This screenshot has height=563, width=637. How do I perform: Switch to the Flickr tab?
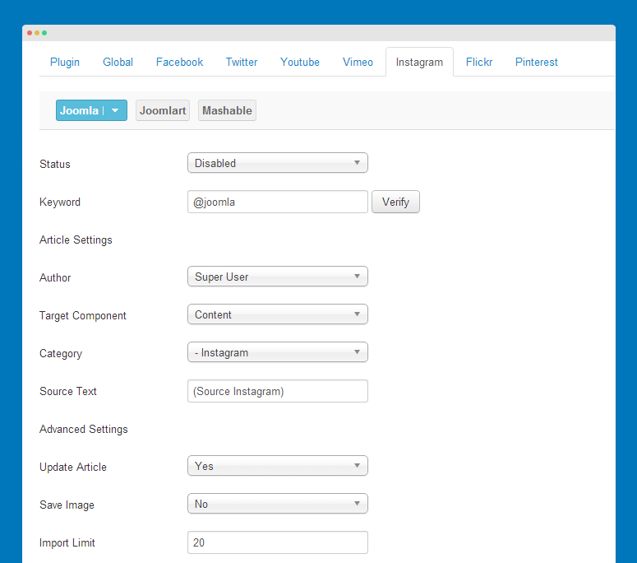click(479, 62)
